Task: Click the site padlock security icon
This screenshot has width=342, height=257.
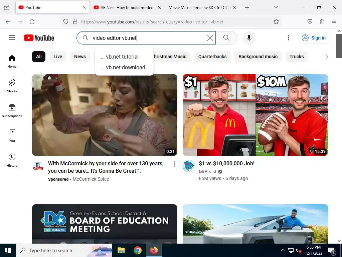Action: tap(75, 22)
